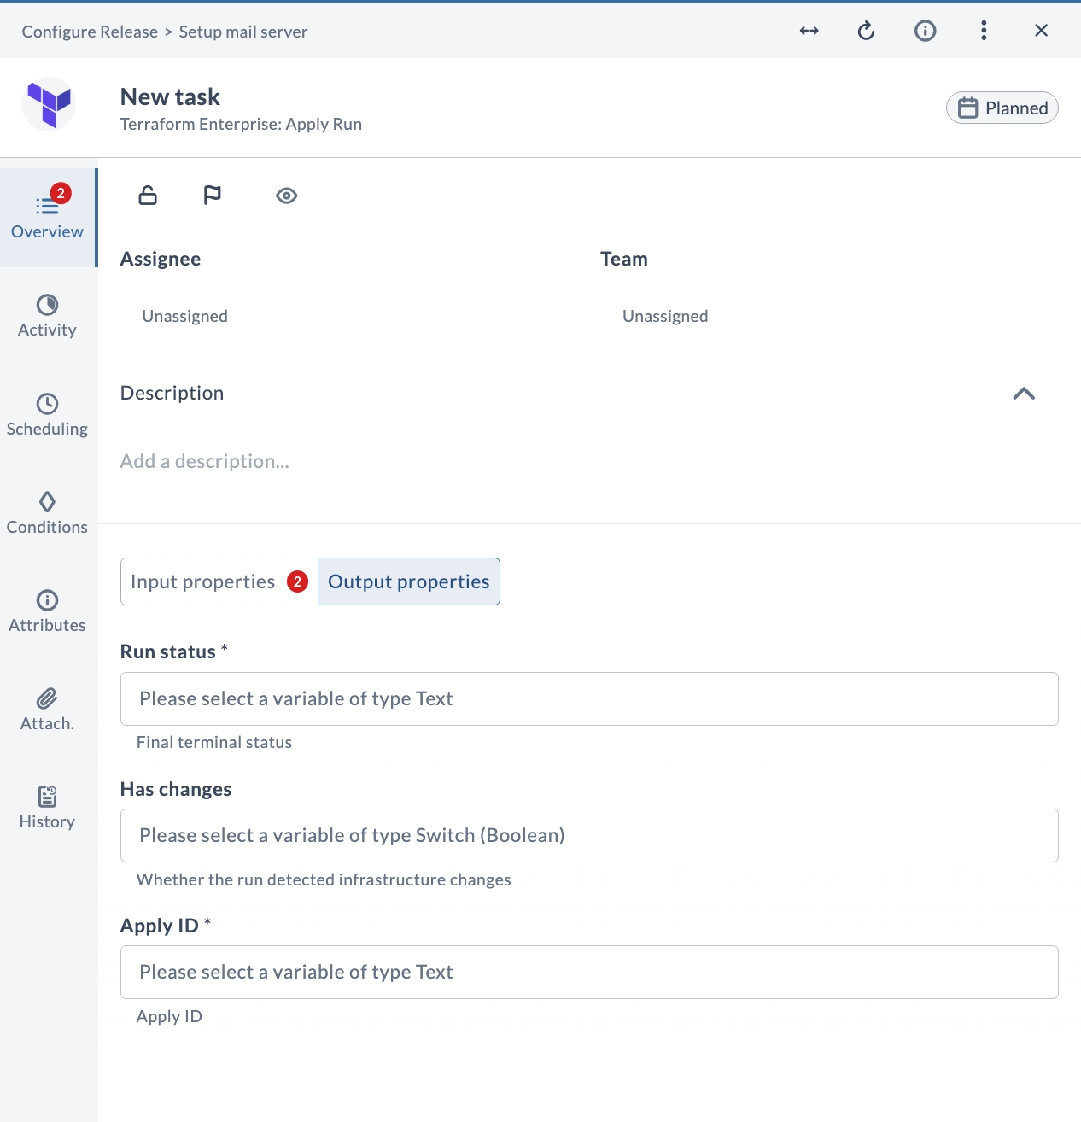Click the Add a description field
1081x1122 pixels.
[x=205, y=461]
